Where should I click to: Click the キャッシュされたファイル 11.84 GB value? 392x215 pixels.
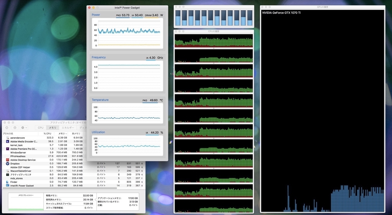(x=88, y=204)
